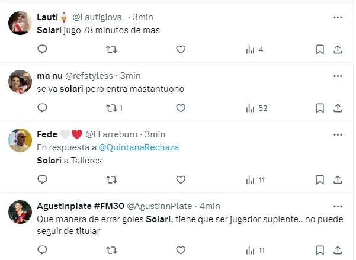Bookmark Lauti's tweet
This screenshot has height=260, width=356.
point(320,50)
